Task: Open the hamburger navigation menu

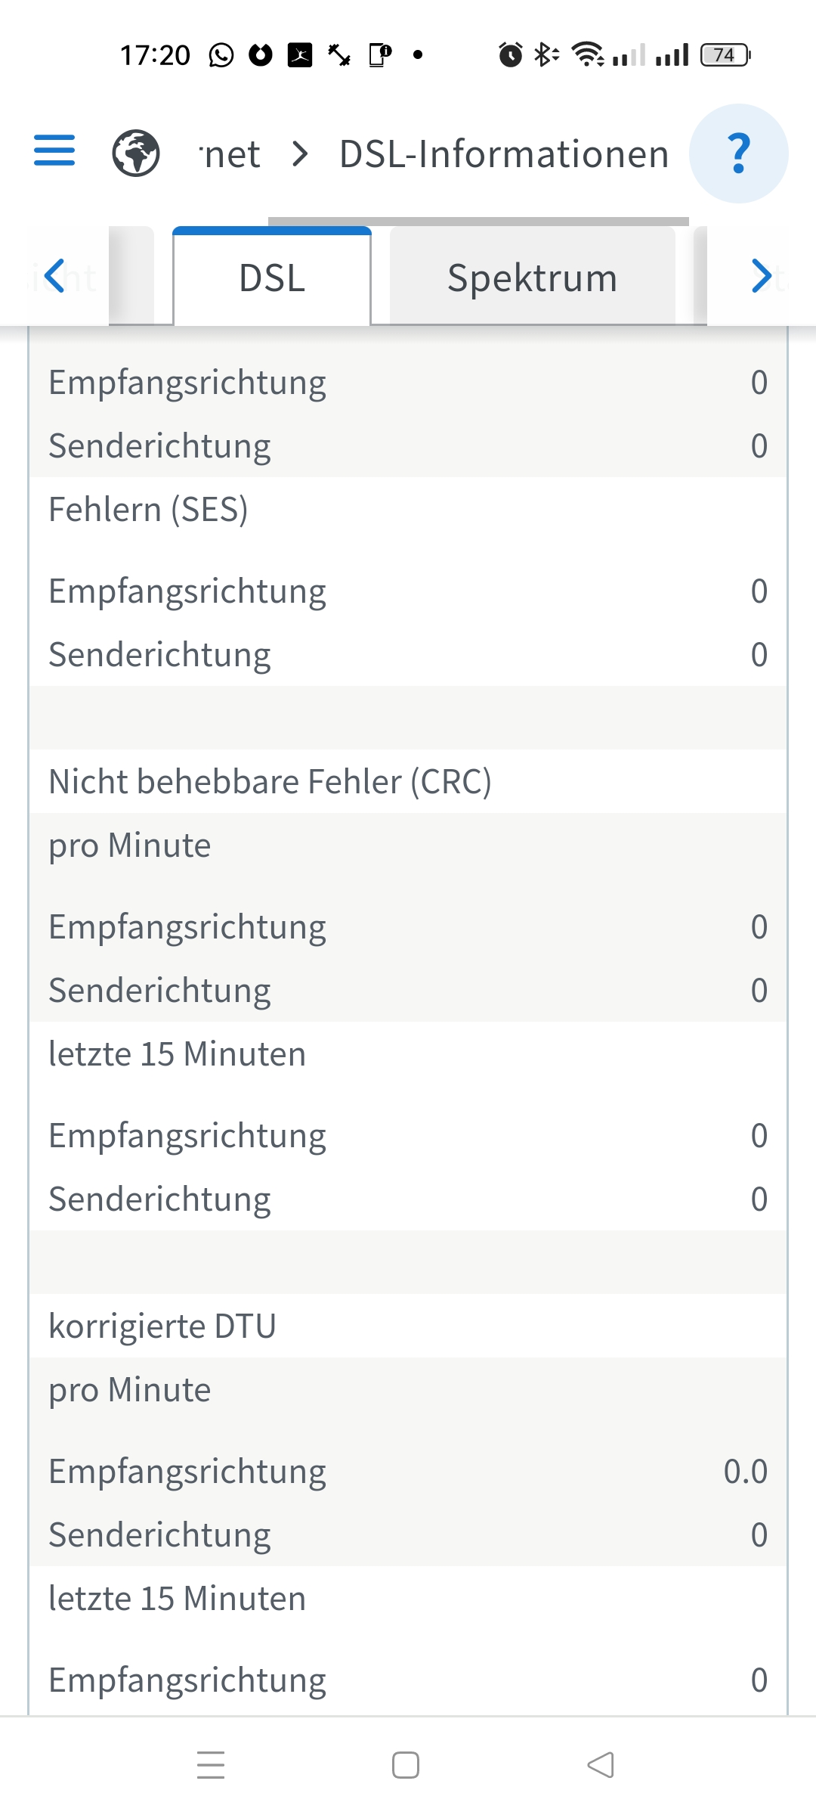Action: [54, 150]
